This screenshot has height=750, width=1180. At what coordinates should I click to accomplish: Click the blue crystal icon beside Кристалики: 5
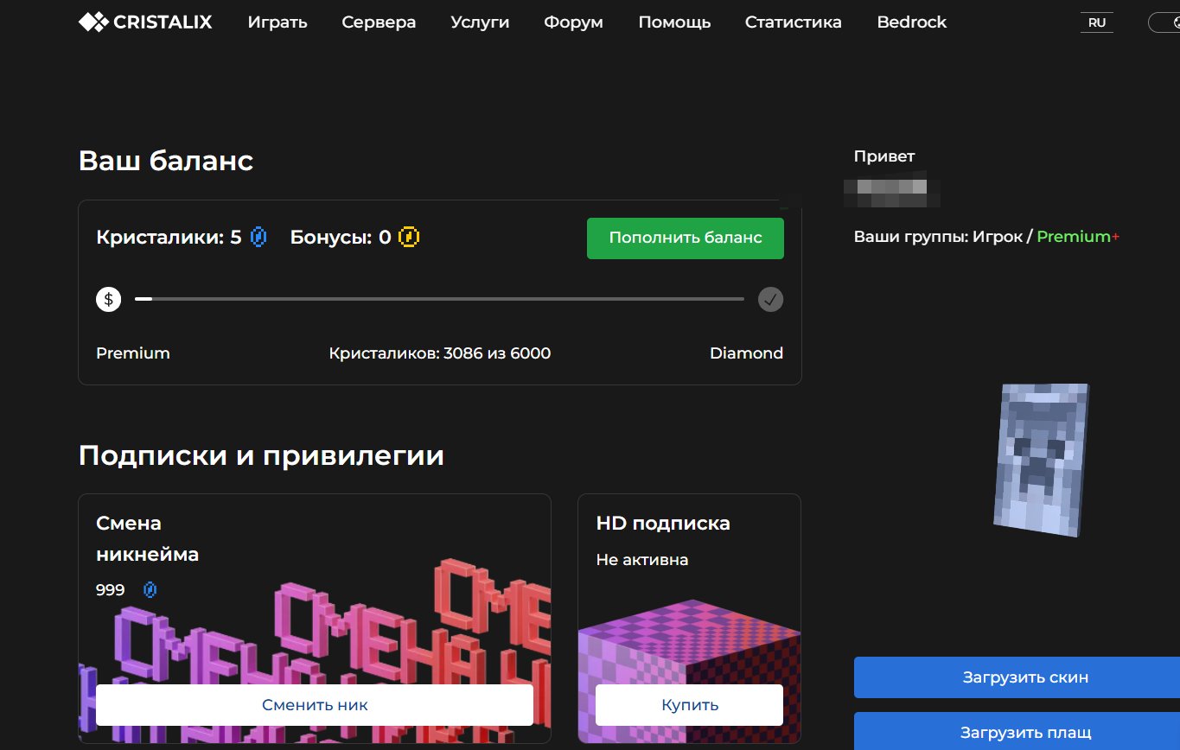tap(258, 237)
